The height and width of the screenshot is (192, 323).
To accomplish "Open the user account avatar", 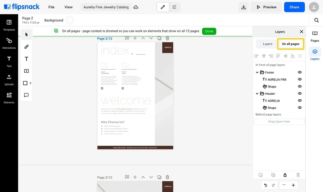I will point(314,7).
